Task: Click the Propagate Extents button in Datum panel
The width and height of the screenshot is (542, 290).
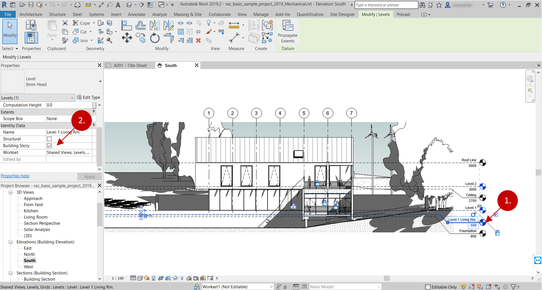Action: click(x=287, y=33)
